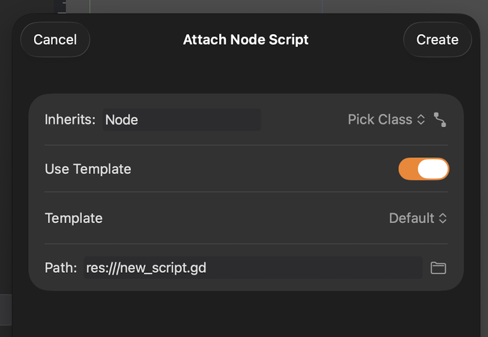Click into the res:///new_script.gd path field

(253, 268)
